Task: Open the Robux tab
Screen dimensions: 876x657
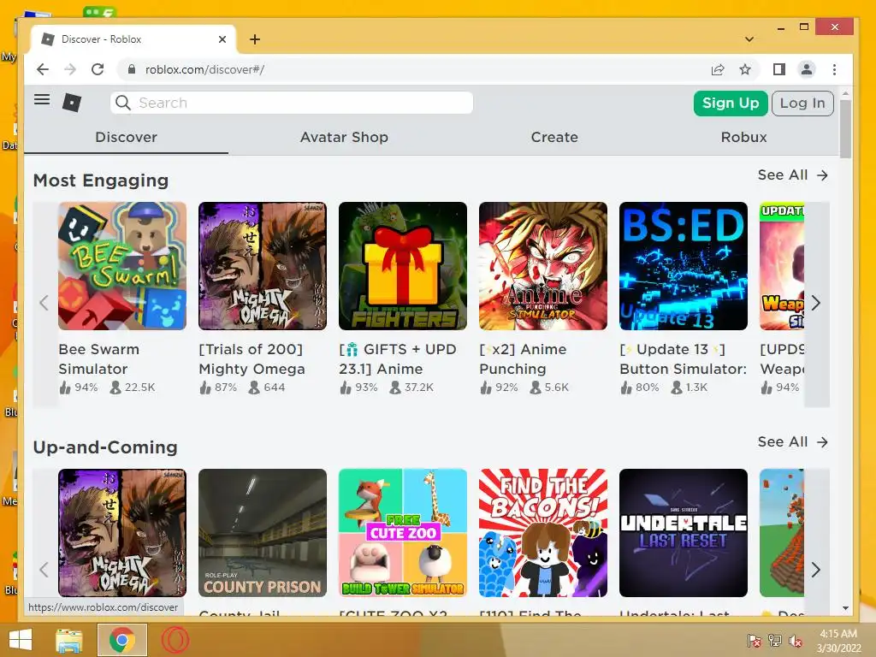Action: pos(743,138)
